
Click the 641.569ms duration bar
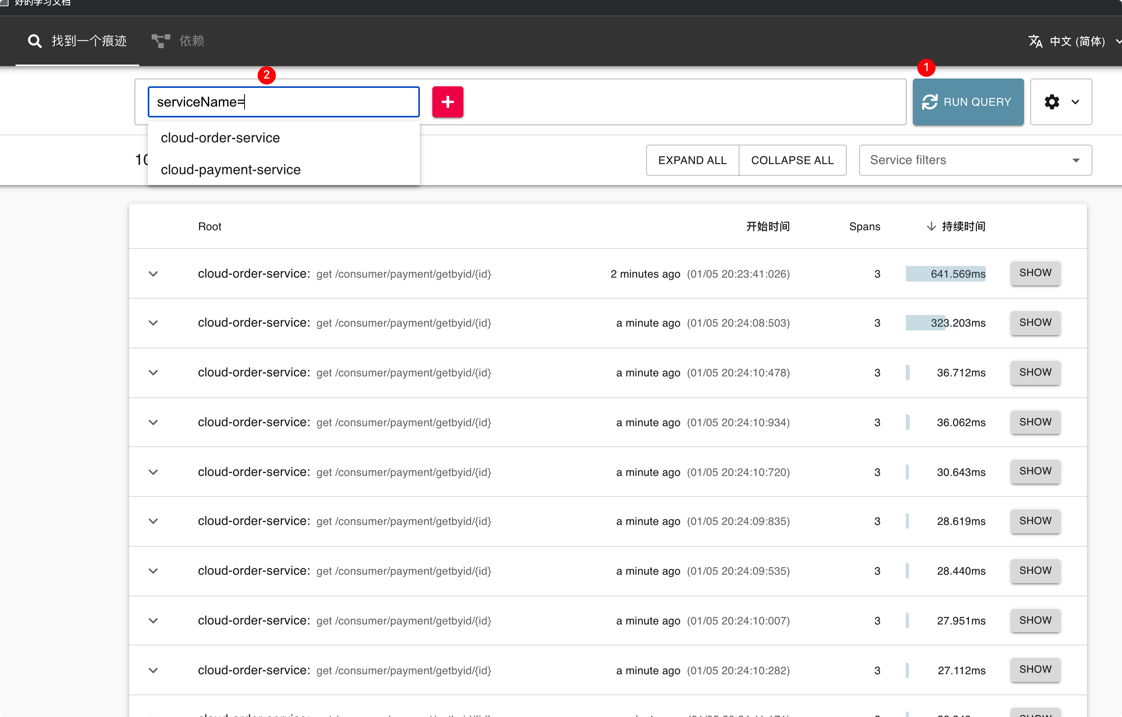945,273
